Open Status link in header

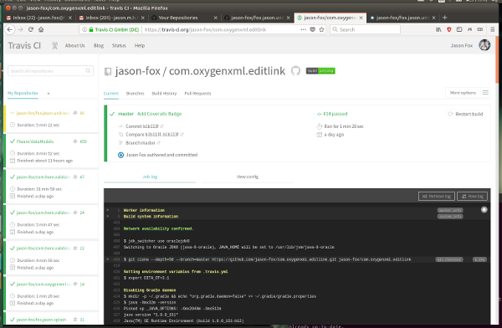(119, 45)
